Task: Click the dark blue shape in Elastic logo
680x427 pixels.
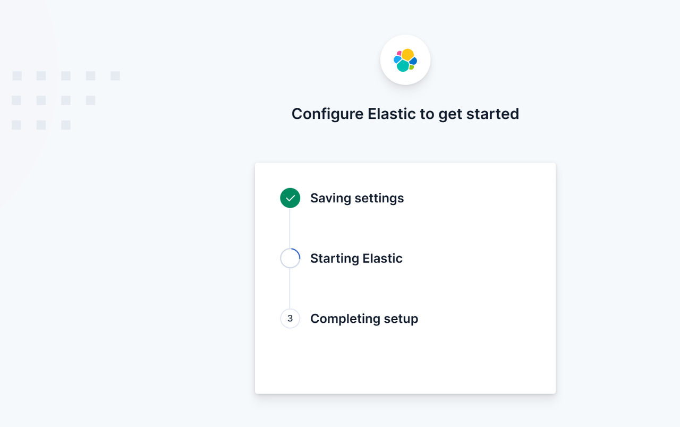Action: tap(413, 61)
